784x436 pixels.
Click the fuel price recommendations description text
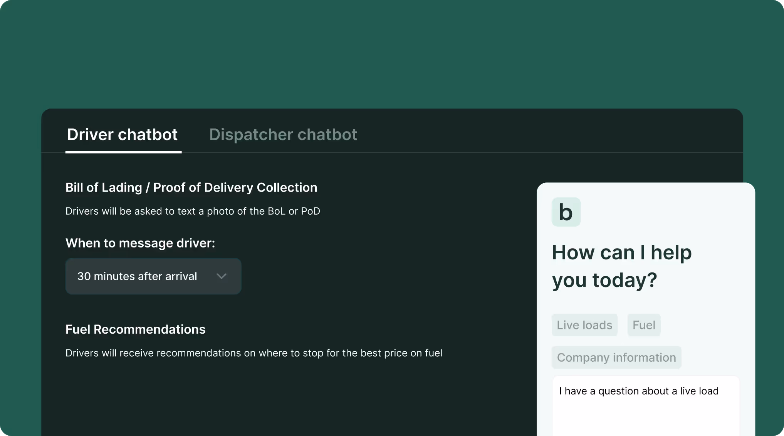coord(253,353)
